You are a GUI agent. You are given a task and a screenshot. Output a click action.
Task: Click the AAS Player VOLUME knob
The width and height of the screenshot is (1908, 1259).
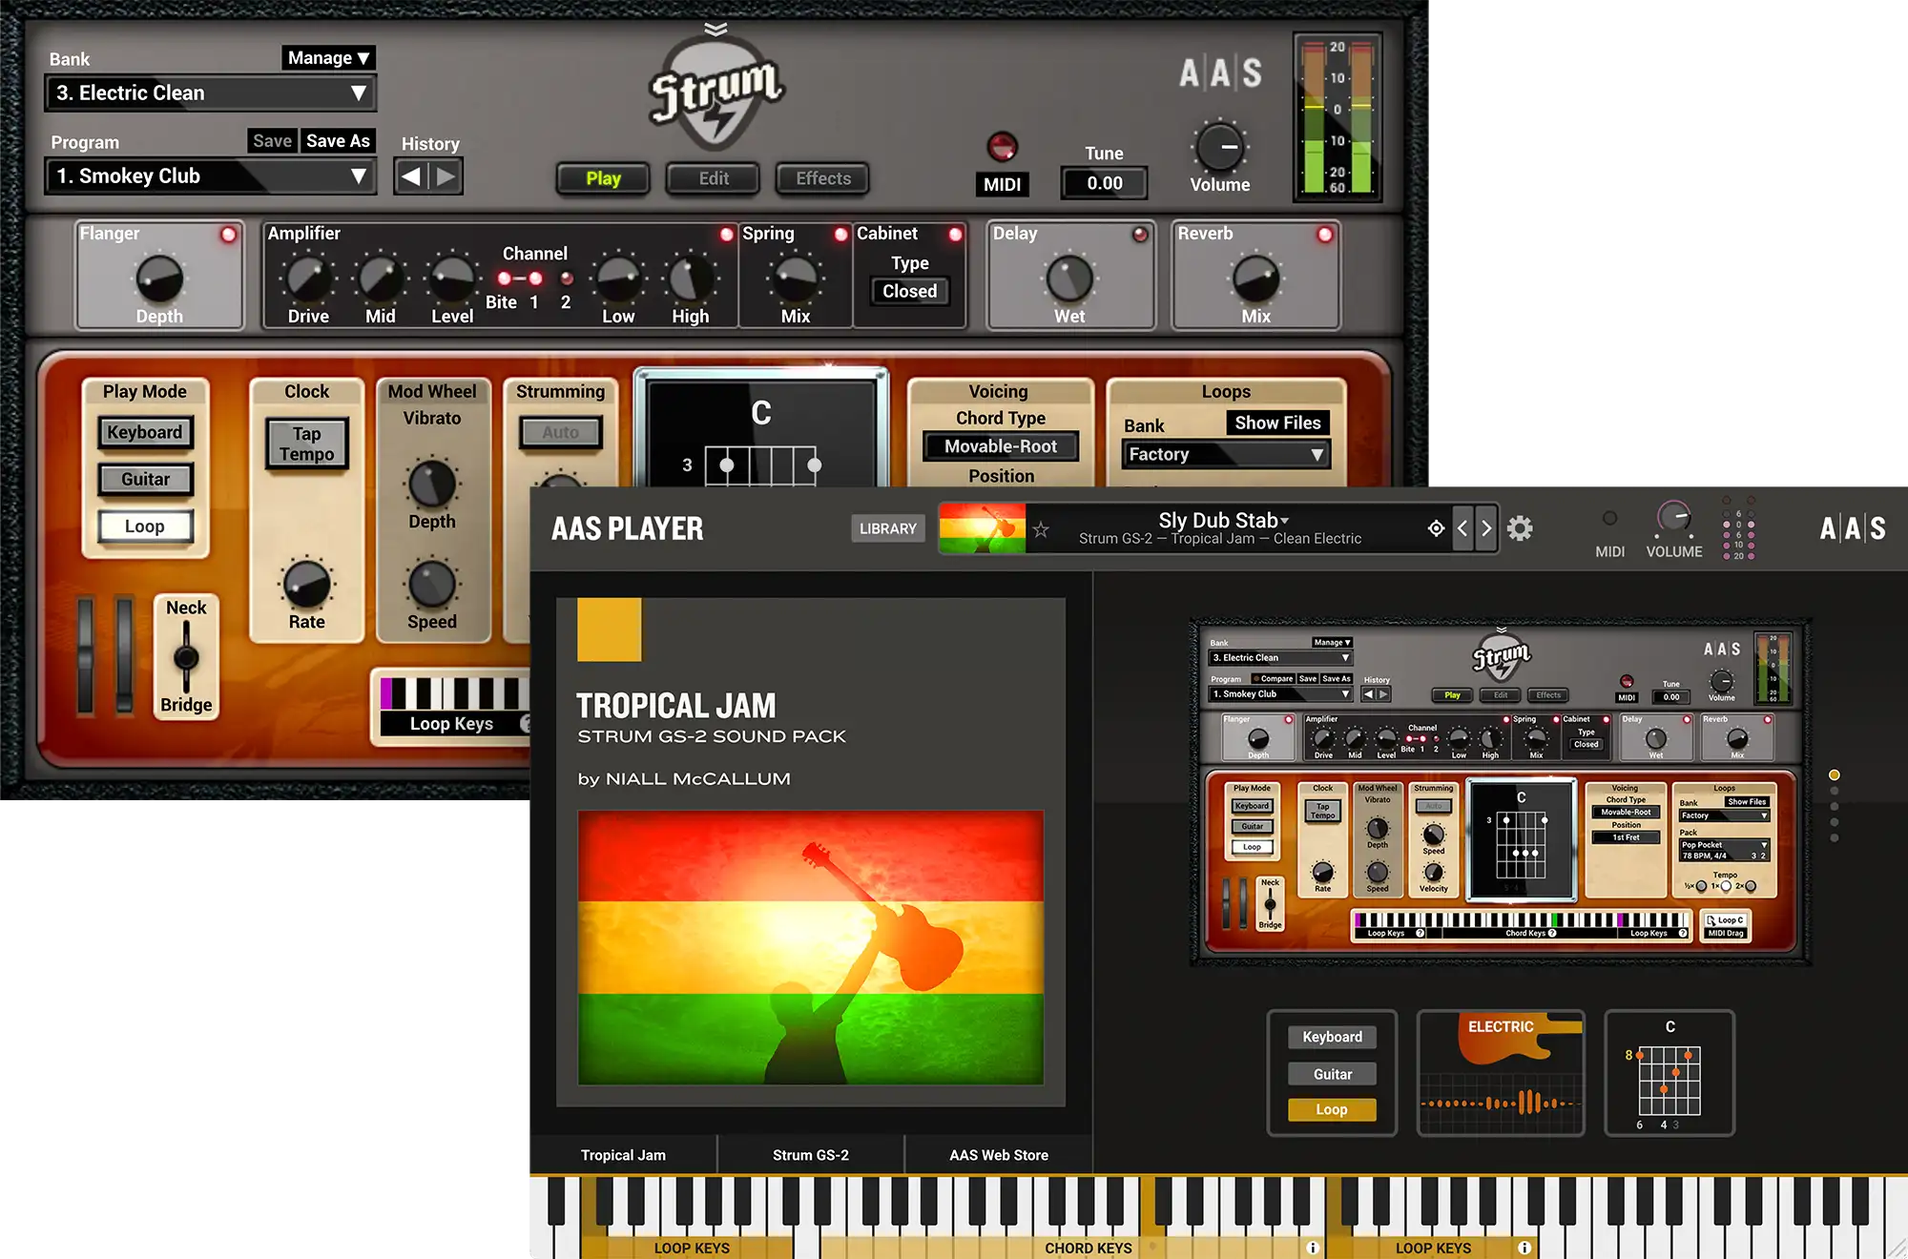point(1673,518)
